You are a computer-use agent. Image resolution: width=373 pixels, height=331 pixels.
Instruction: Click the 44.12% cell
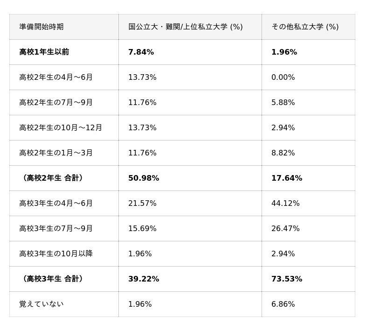[285, 204]
